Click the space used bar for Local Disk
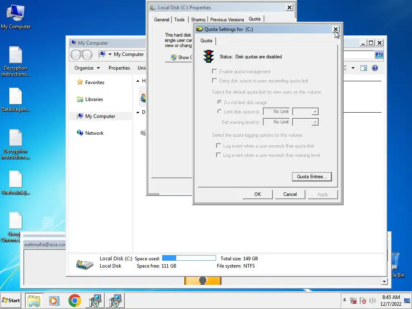The image size is (412, 309). point(189,258)
